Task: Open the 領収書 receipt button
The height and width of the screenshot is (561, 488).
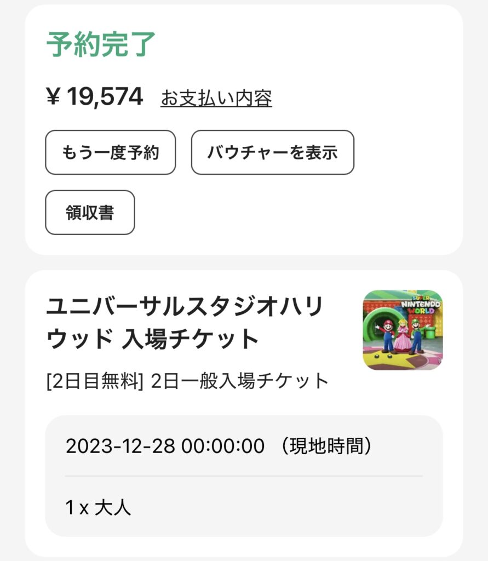Action: (90, 213)
